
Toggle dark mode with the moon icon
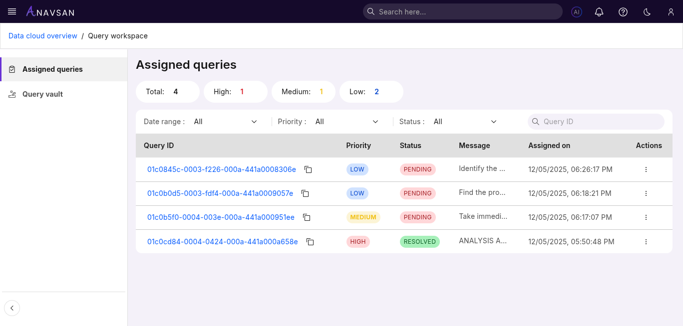647,11
